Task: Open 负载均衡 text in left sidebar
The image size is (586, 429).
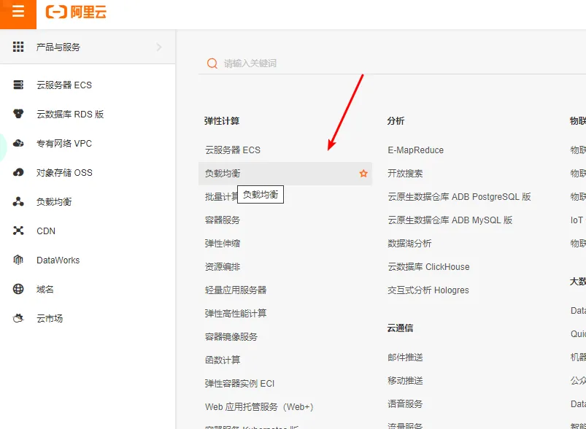Action: 54,202
